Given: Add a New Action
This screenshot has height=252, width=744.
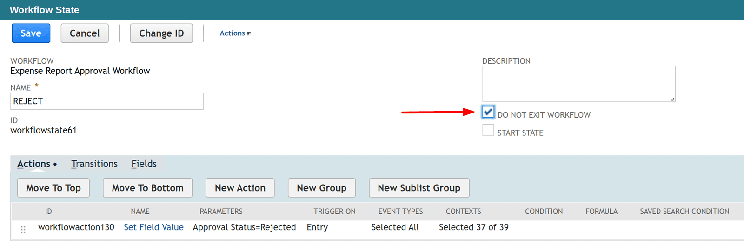Looking at the screenshot, I should 240,188.
